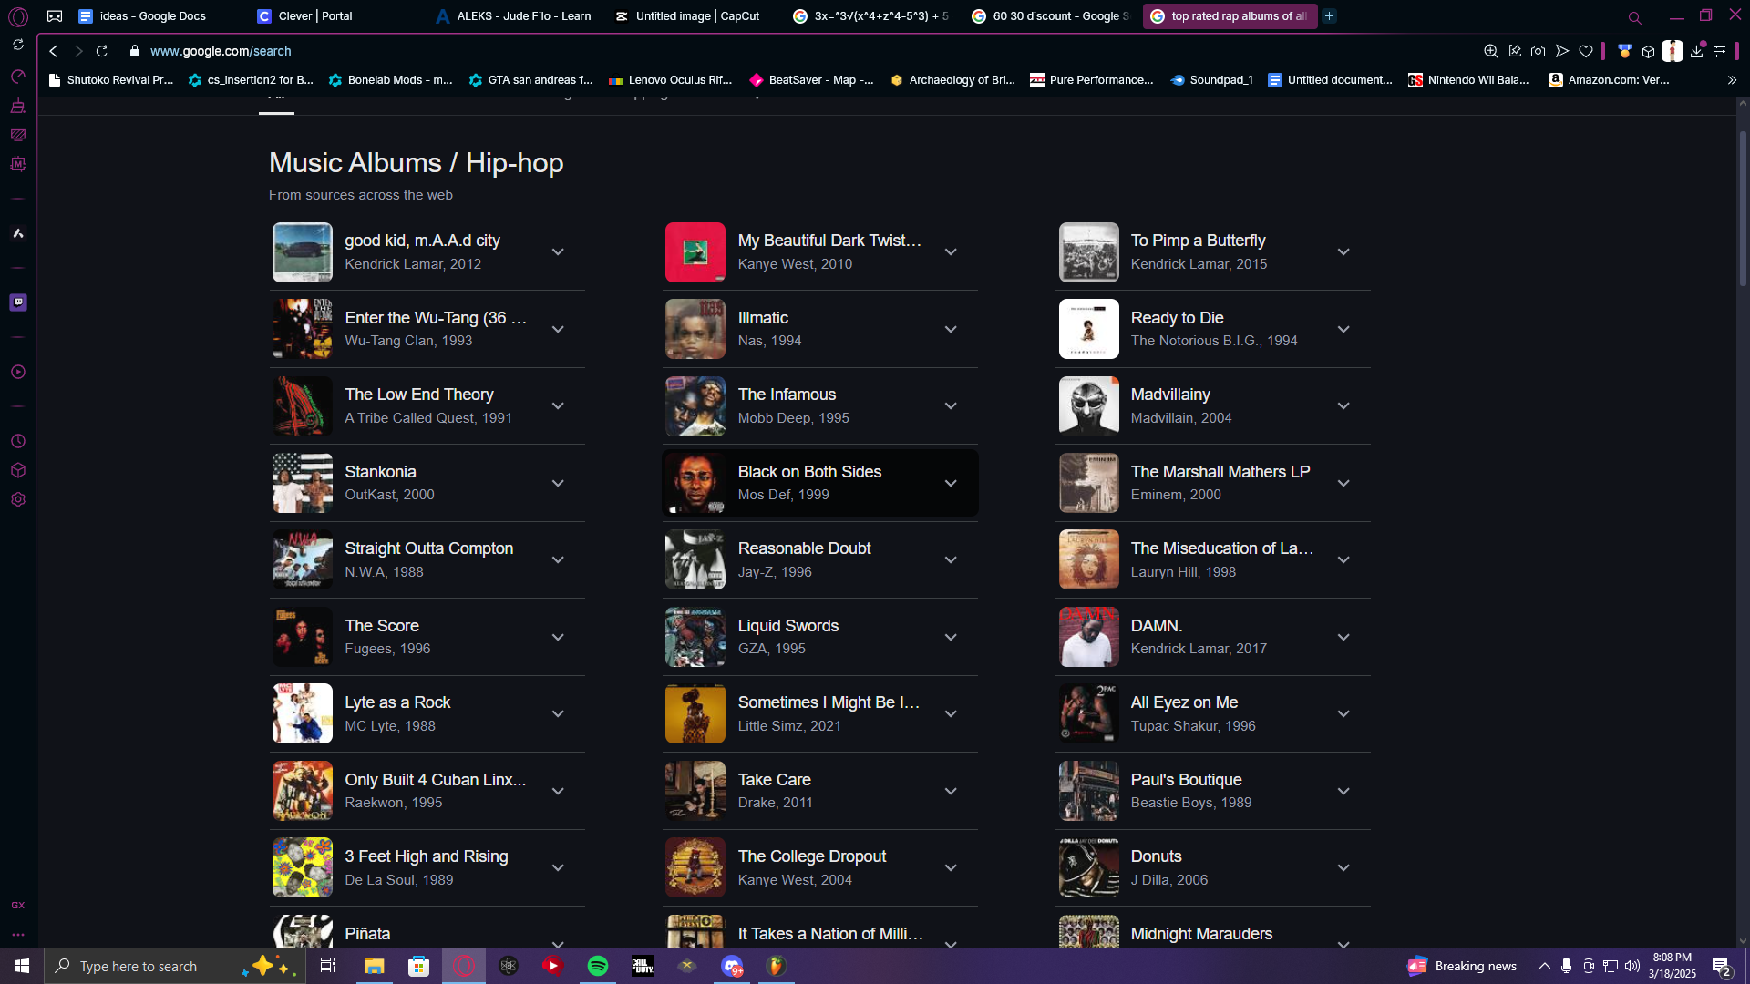Expand the Madvillainy album details

coord(1343,406)
